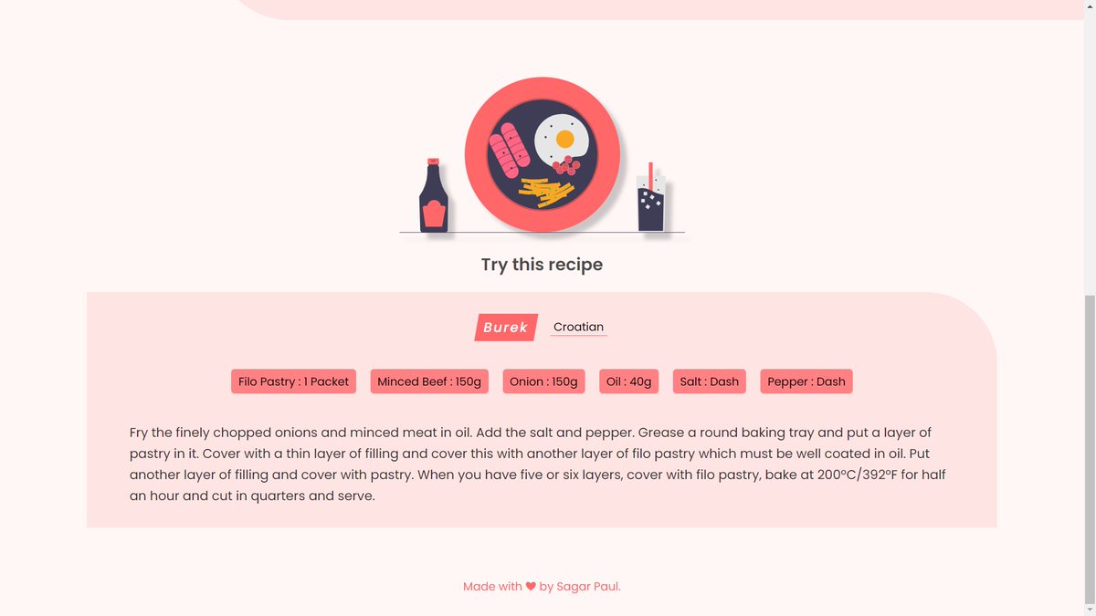Click the ketchup bottle illustration
Screen dimensions: 1096x616
pyautogui.click(x=433, y=195)
